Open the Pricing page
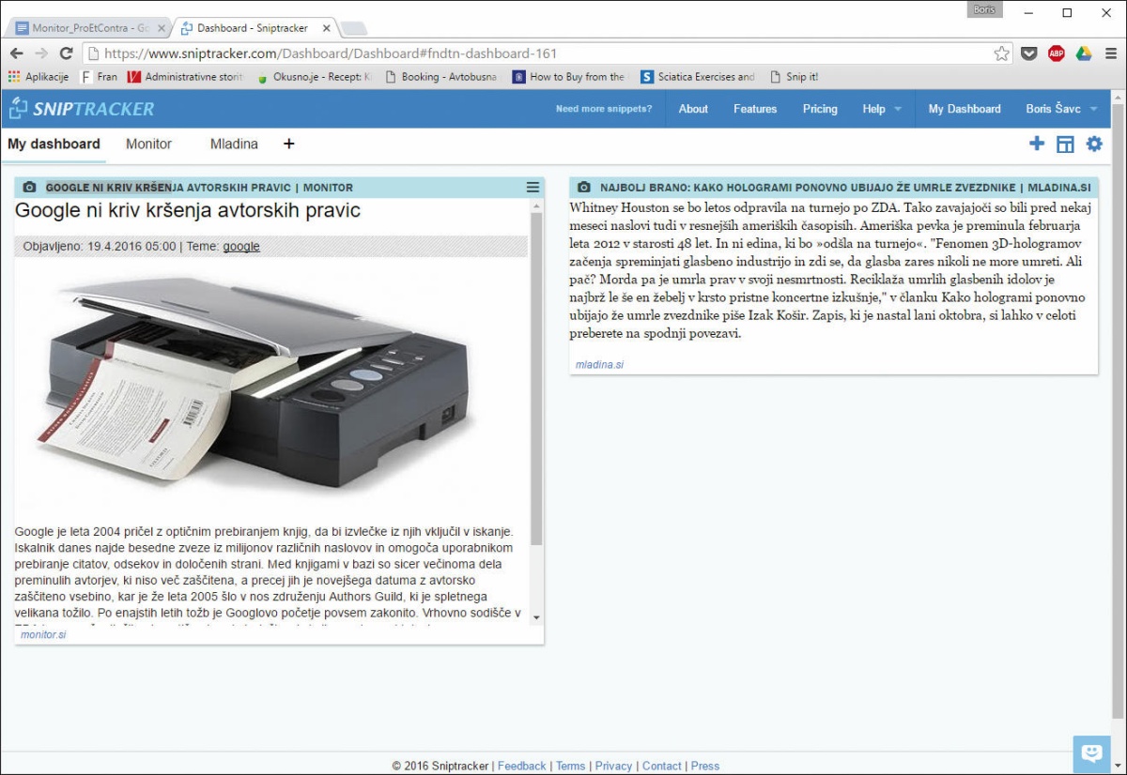1127x775 pixels. click(820, 109)
